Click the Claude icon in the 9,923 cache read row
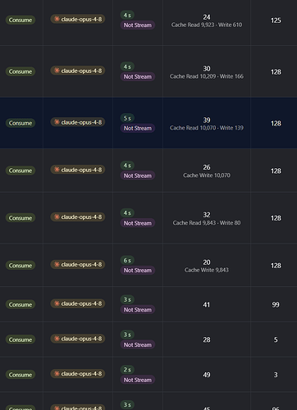Viewport: 297px width, 410px height. point(57,19)
